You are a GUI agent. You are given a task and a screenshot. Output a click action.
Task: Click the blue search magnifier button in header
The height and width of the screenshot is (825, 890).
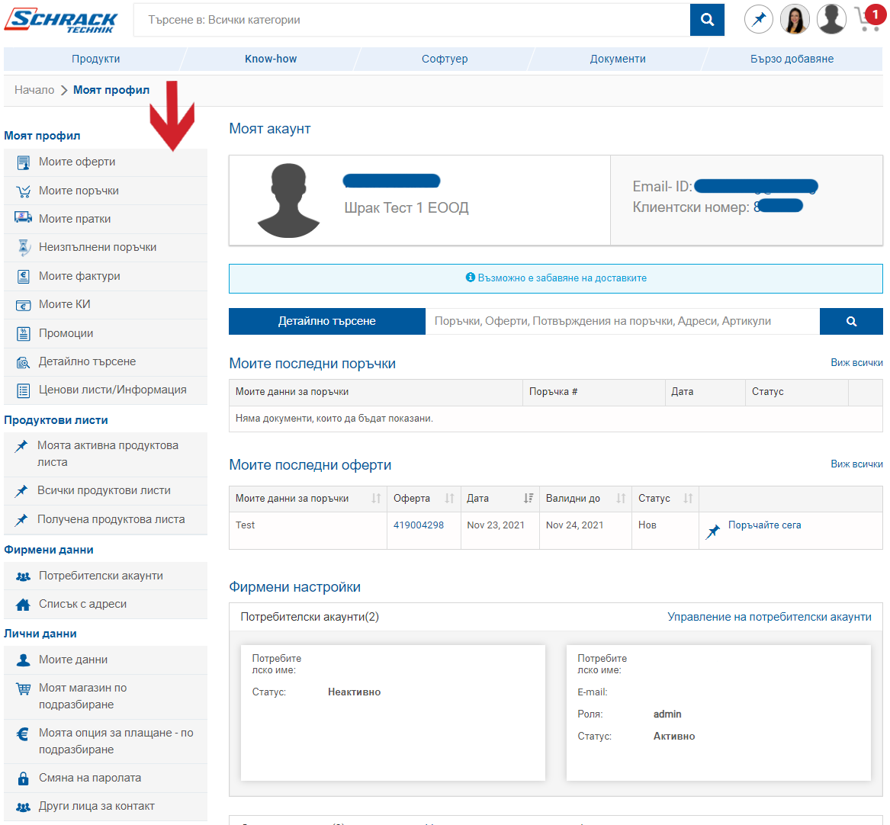point(707,20)
